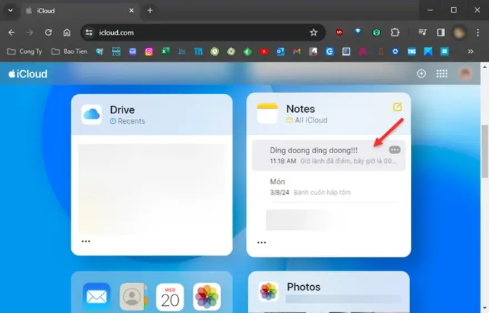Click the circled plus add icon
The width and height of the screenshot is (489, 313).
point(421,73)
